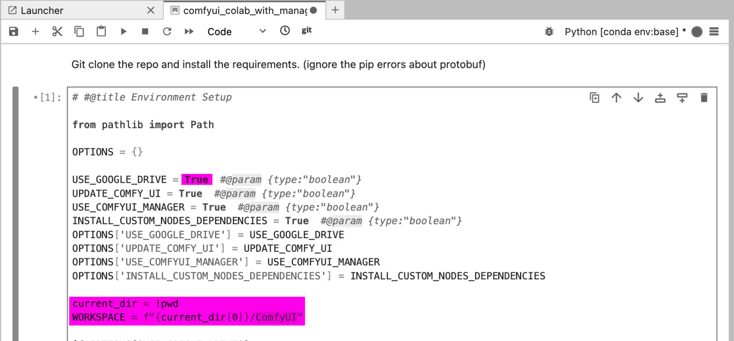Open a new launcher with the plus tab button
Image resolution: width=734 pixels, height=341 pixels.
tap(335, 10)
